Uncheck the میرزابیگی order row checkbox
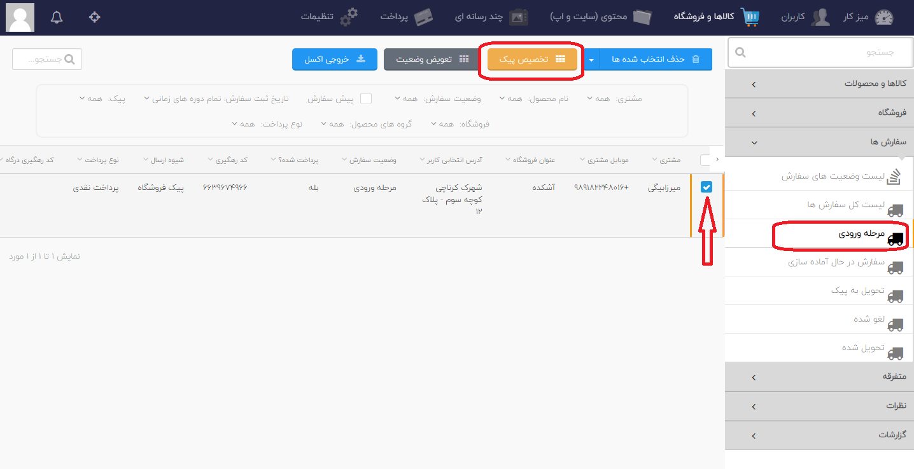This screenshot has height=469, width=914. [x=706, y=187]
